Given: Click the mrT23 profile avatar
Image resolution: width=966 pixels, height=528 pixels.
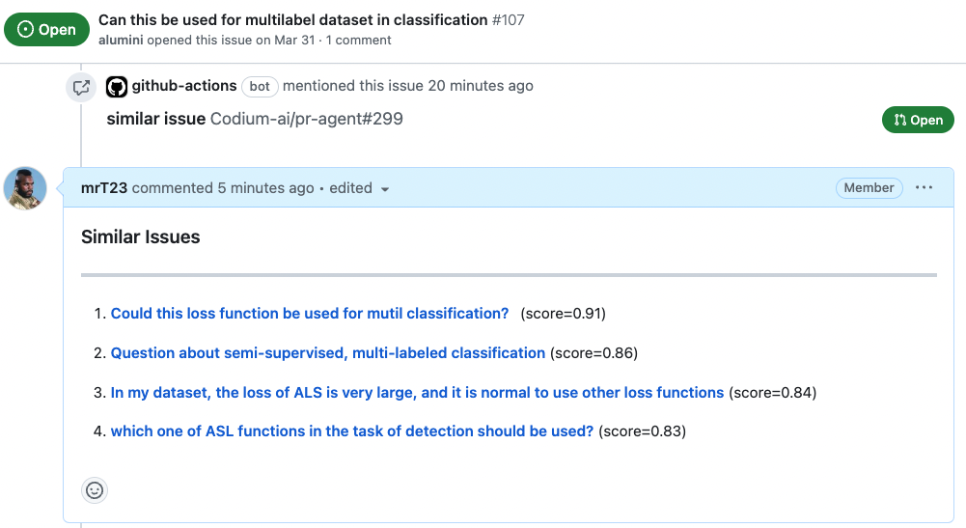Looking at the screenshot, I should pyautogui.click(x=25, y=188).
